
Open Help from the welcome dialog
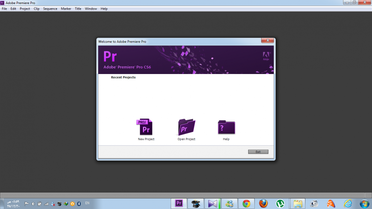tap(226, 127)
